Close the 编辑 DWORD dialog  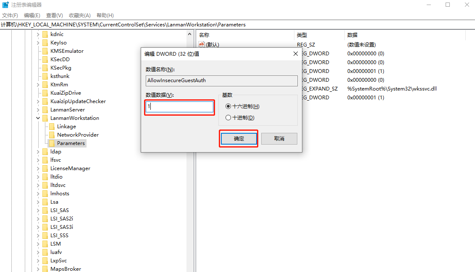(296, 54)
